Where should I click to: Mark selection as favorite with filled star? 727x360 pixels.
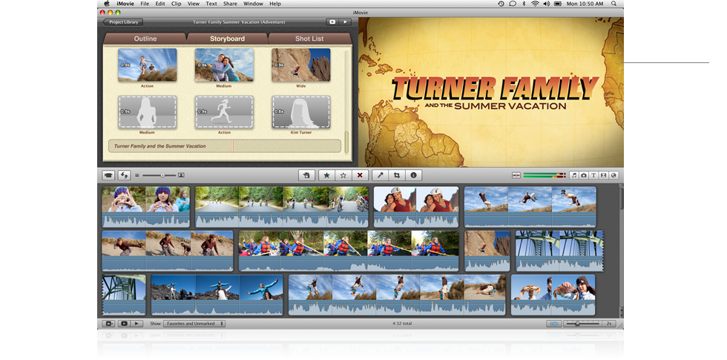tap(326, 175)
